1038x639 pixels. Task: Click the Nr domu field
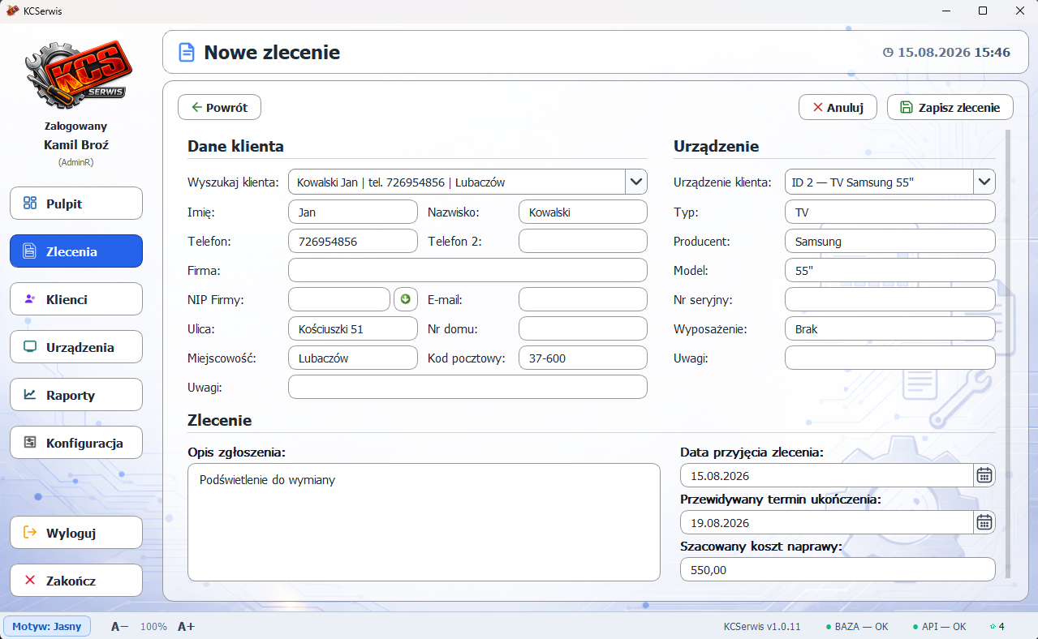(x=583, y=328)
